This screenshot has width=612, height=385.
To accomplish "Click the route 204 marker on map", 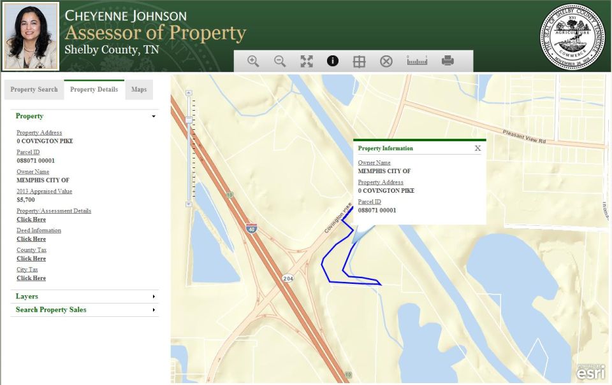I will (x=288, y=278).
